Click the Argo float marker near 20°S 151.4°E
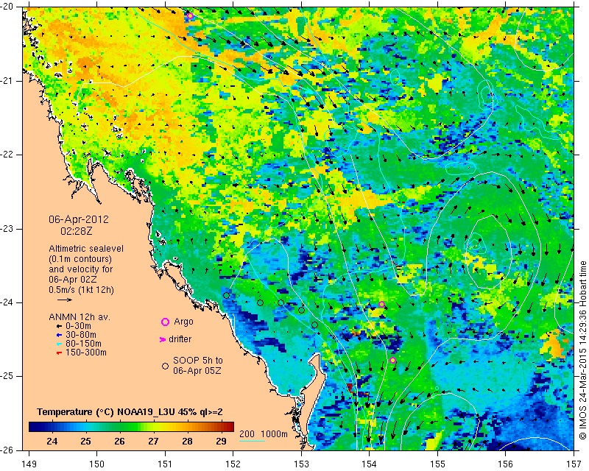The image size is (589, 471). click(191, 15)
